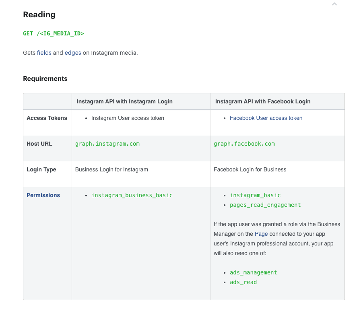Click the ads_read permission
Screen dimensions: 355x309
pos(243,282)
